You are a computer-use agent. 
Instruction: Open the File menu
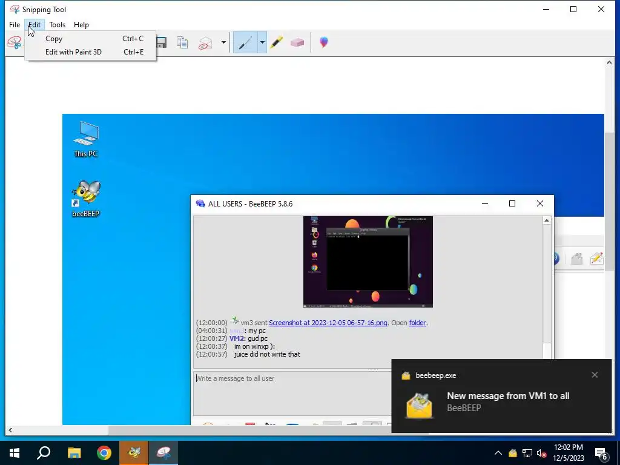pyautogui.click(x=15, y=24)
